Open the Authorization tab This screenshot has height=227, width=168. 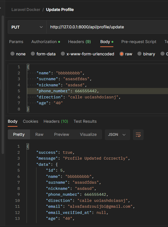pyautogui.click(x=44, y=42)
